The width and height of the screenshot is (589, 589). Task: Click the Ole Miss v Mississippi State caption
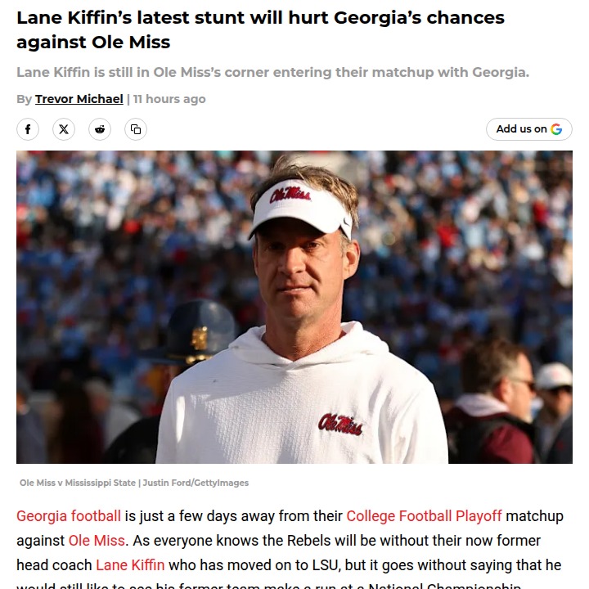78,483
